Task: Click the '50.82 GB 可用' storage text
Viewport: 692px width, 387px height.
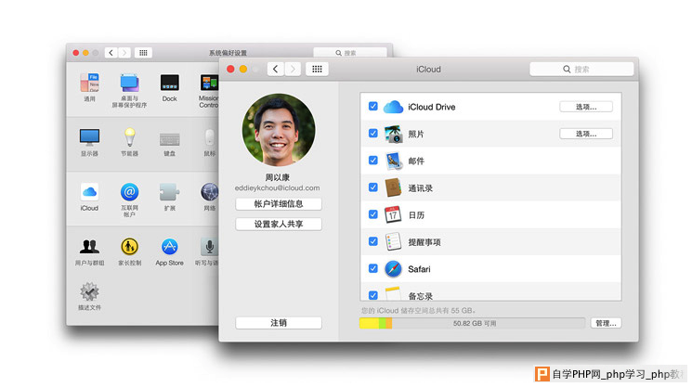Action: 475,324
